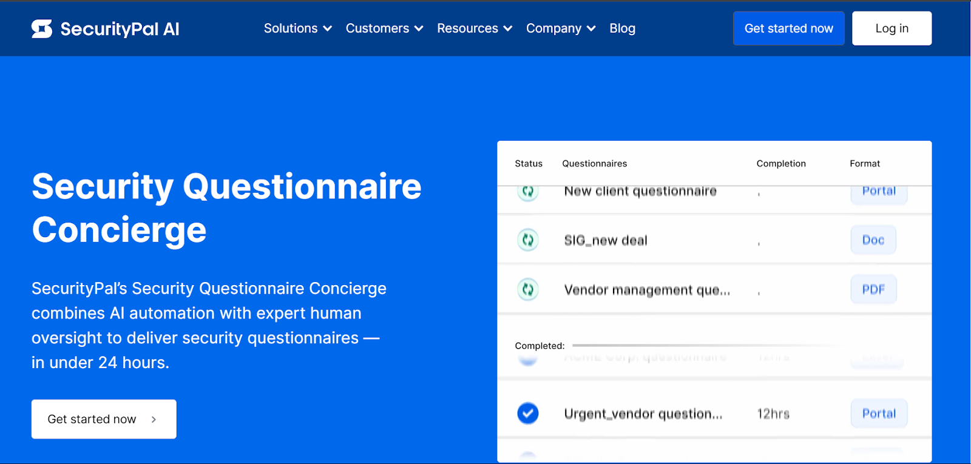Screen dimensions: 971x464
Task: Click the PDF format tag for Vendor management
Action: coord(873,289)
